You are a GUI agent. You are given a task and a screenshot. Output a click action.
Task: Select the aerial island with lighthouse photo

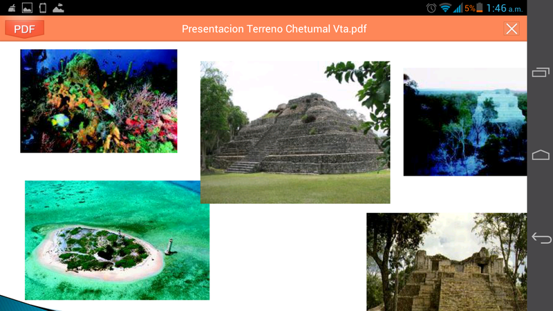pyautogui.click(x=117, y=240)
